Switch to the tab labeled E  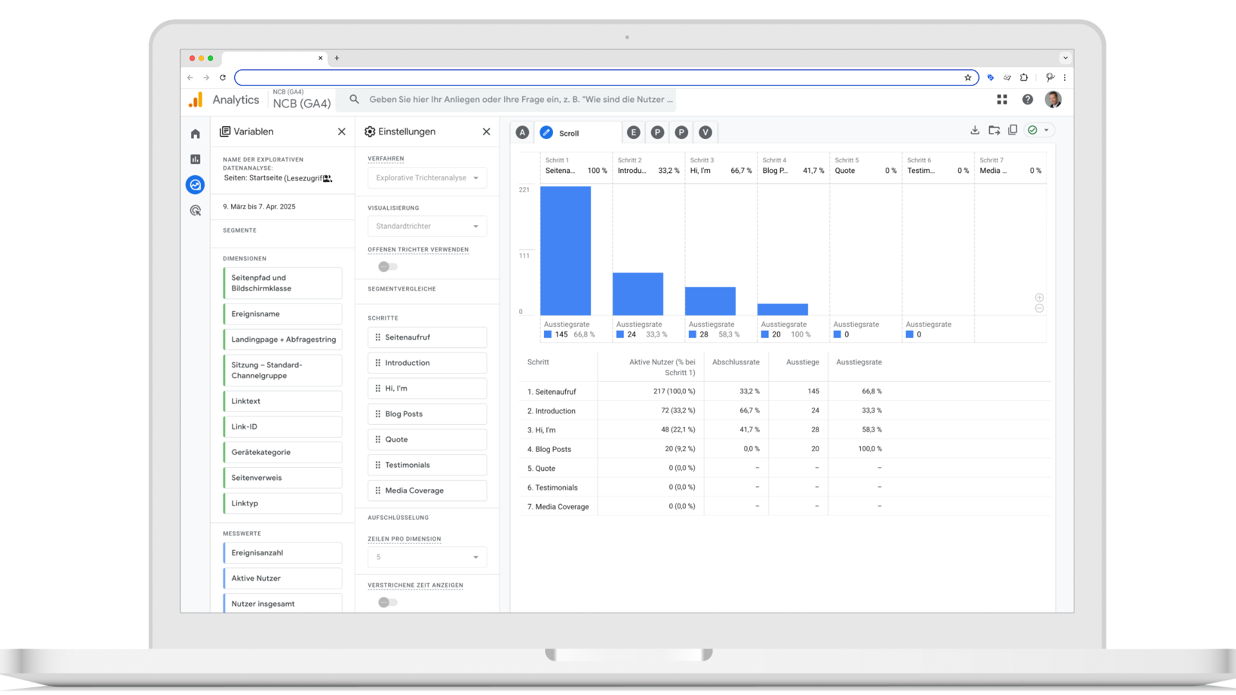[633, 133]
